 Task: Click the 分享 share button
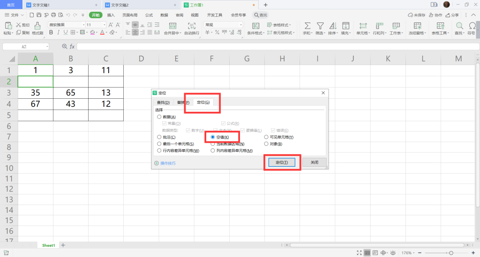[x=452, y=15]
